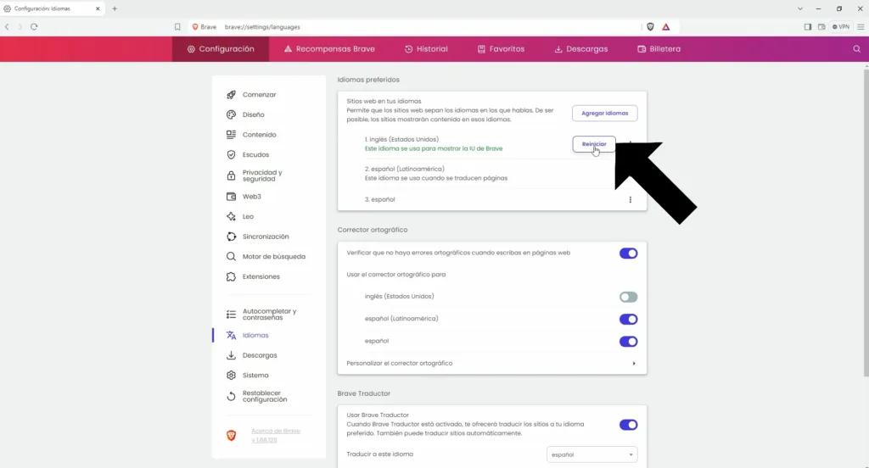
Task: Go back to previous page
Action: [7, 26]
